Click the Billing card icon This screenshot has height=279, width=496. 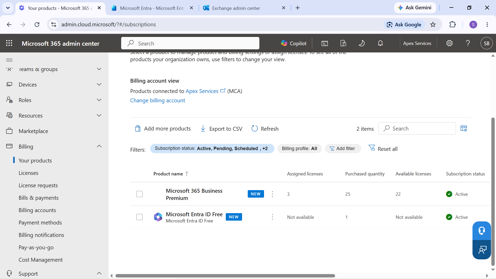[x=9, y=146]
